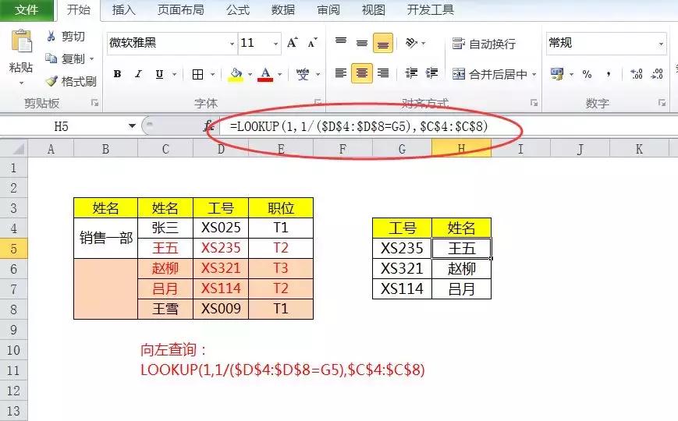
Task: Click the Cut (剪切) button
Action: [x=66, y=37]
